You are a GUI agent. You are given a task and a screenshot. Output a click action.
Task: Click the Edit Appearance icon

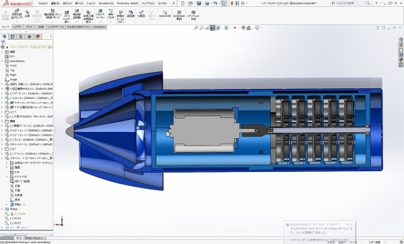(243, 28)
